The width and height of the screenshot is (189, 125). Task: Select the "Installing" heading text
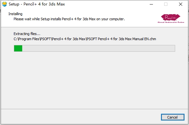(15, 14)
